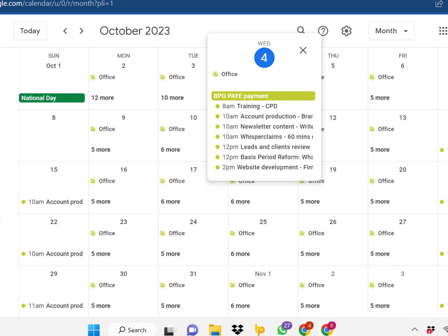
Task: Click the share icon in address bar
Action: tap(439, 4)
